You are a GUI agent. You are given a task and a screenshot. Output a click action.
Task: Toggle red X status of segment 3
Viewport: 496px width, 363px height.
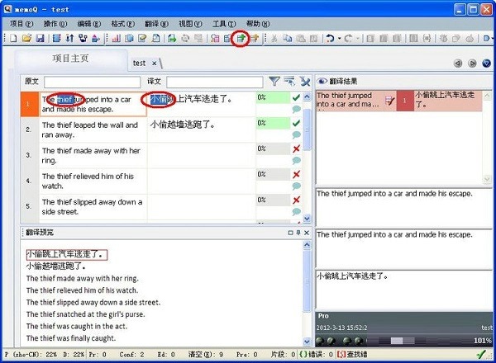click(x=296, y=148)
